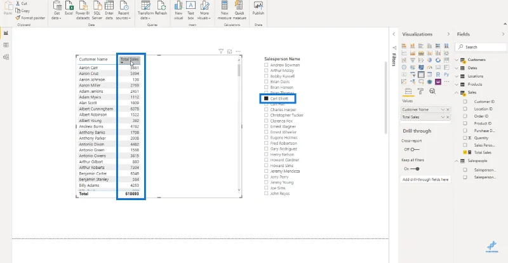
Task: Choose the line chart visualization icon
Action: coord(404,53)
